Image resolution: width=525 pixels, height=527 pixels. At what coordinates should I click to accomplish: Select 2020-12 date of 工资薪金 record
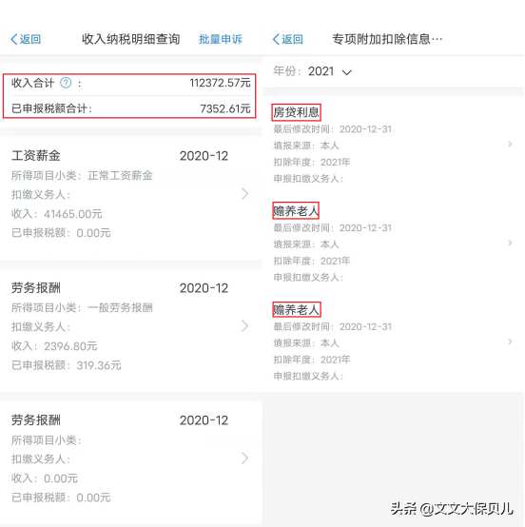click(x=204, y=156)
